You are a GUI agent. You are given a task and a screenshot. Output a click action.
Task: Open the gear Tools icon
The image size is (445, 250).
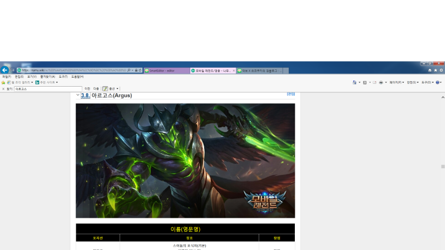click(x=441, y=71)
